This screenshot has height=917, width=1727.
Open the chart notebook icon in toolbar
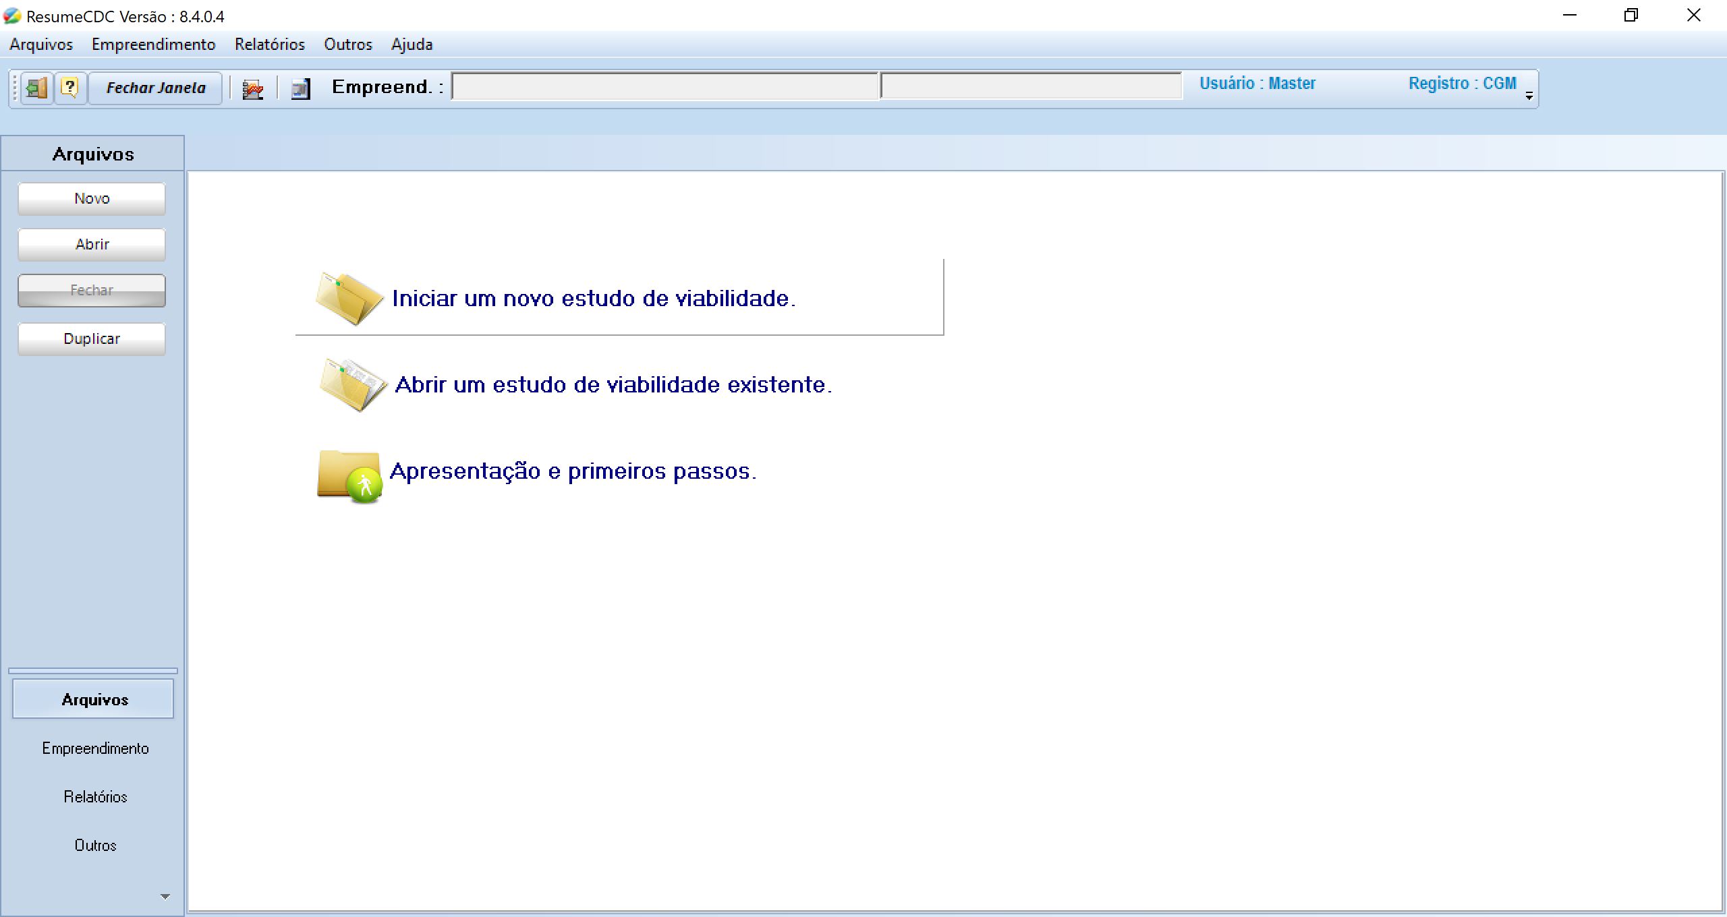click(252, 88)
